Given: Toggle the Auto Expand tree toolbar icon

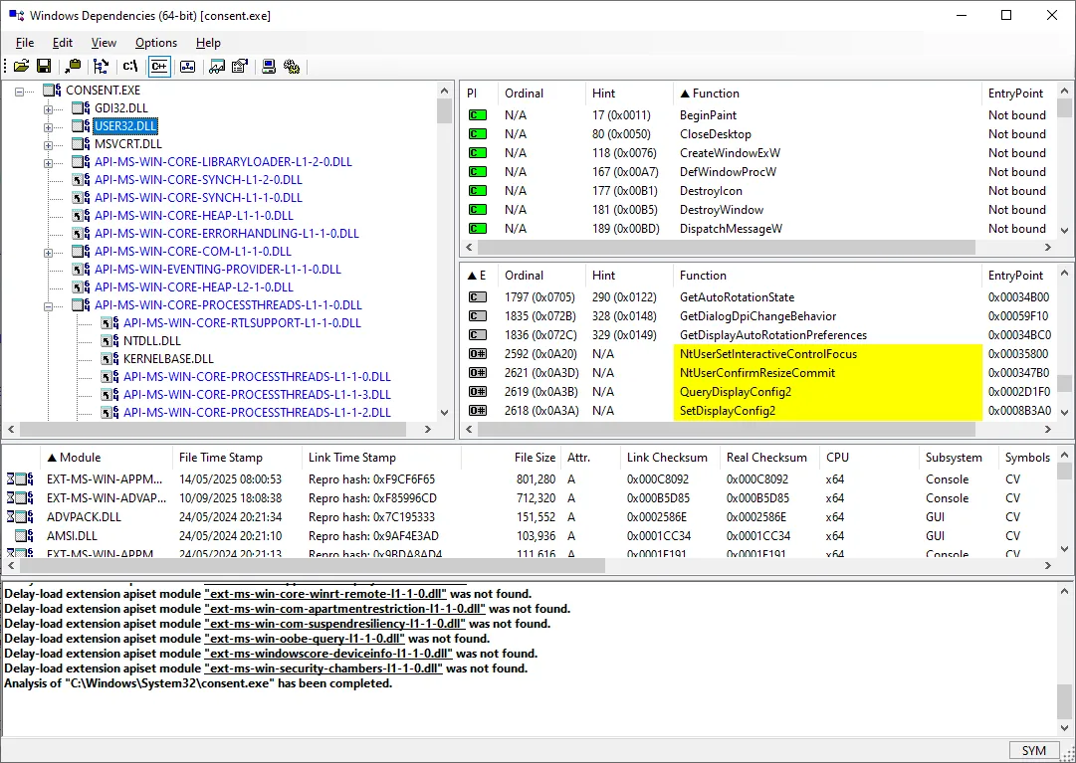Looking at the screenshot, I should 101,67.
